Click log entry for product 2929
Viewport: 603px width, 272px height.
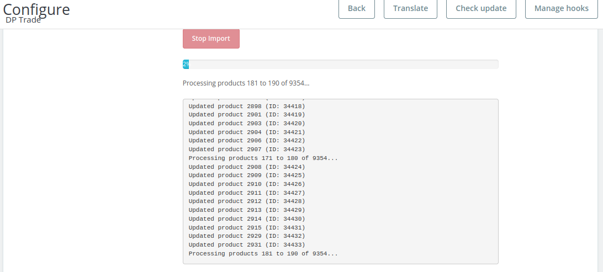[x=246, y=236]
